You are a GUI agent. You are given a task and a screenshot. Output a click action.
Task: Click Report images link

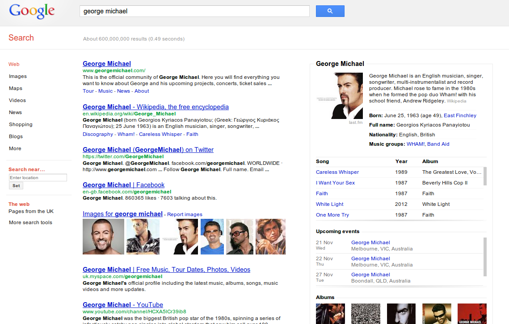[185, 214]
